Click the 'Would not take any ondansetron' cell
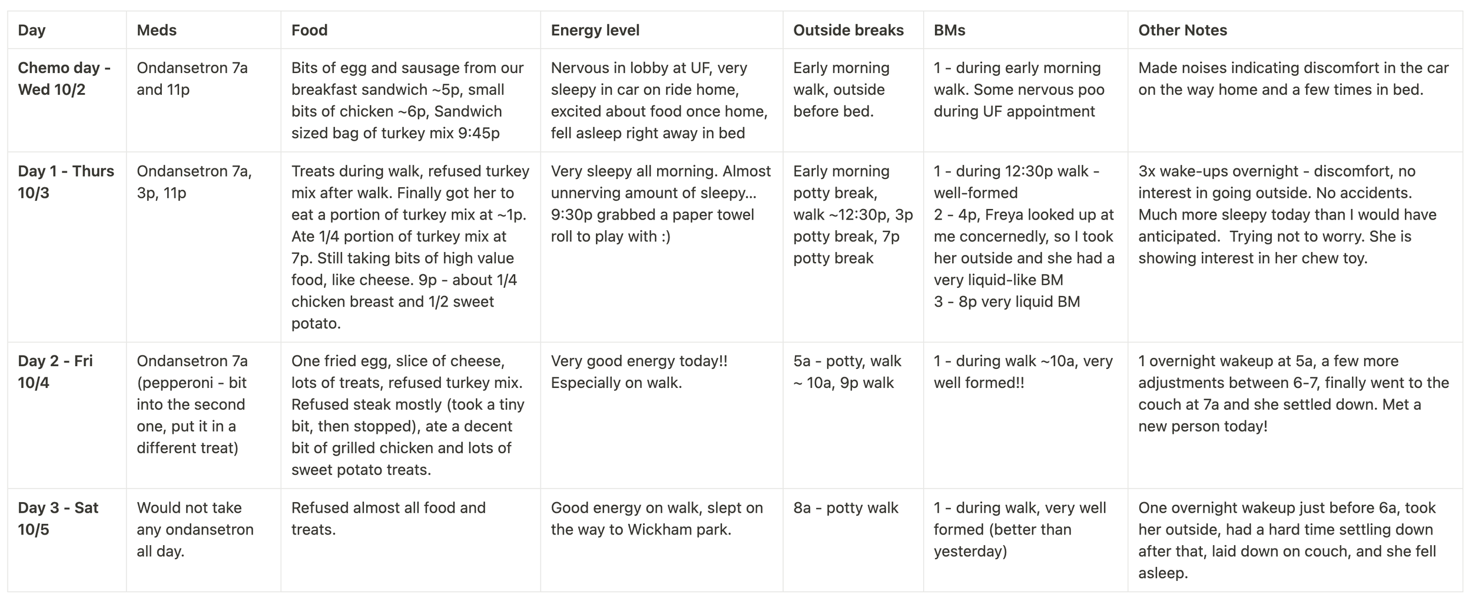The image size is (1472, 601). click(x=204, y=540)
